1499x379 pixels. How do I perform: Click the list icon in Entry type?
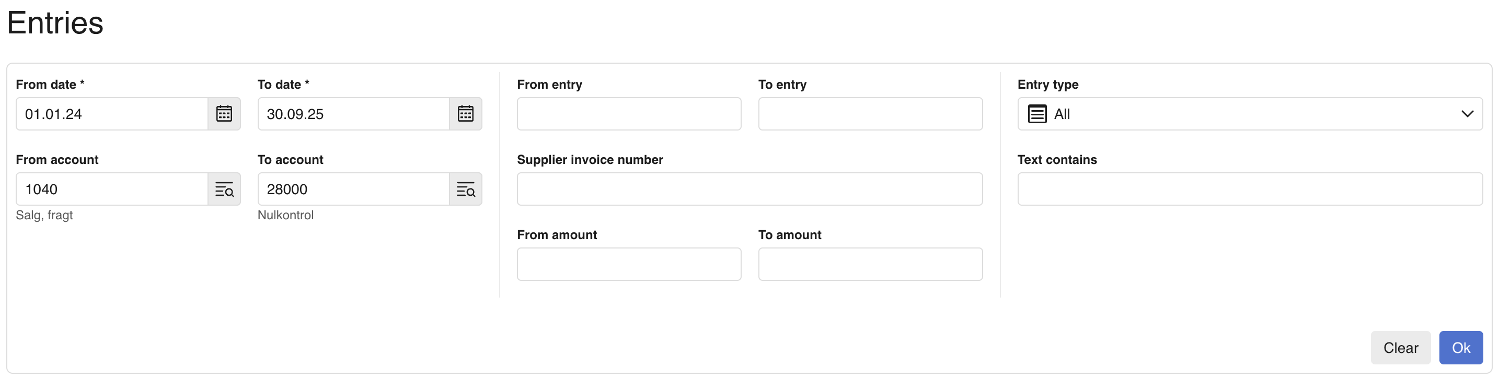click(1037, 114)
